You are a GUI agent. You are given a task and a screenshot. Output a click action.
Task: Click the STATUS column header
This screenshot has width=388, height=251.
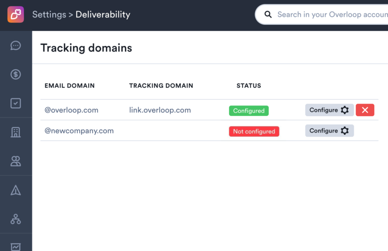pos(249,85)
